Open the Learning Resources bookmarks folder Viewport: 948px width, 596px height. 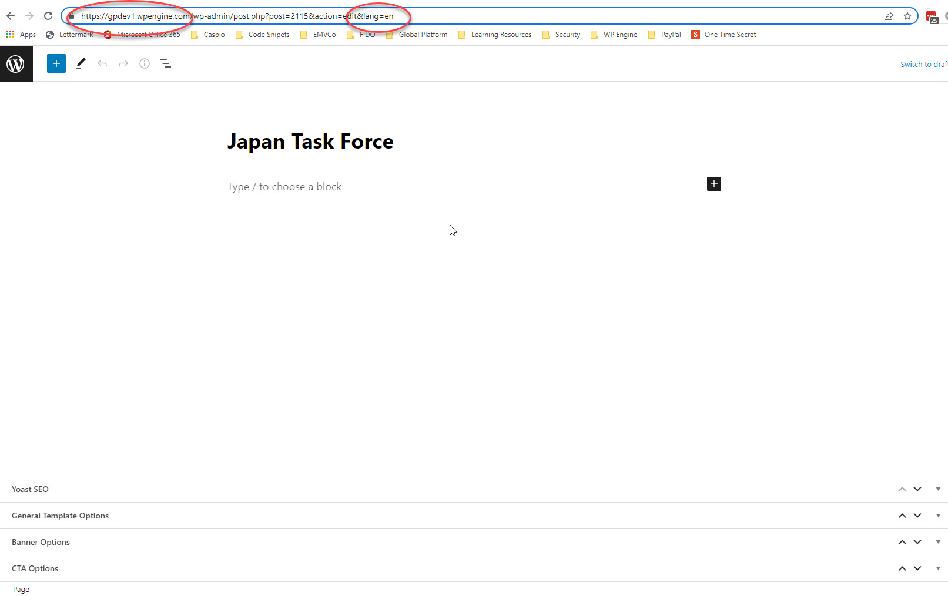pyautogui.click(x=495, y=35)
